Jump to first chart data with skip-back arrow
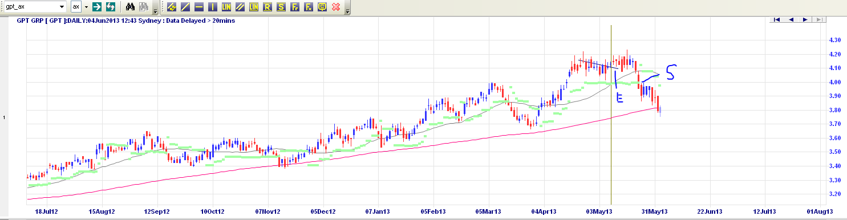The width and height of the screenshot is (847, 220). (x=776, y=19)
